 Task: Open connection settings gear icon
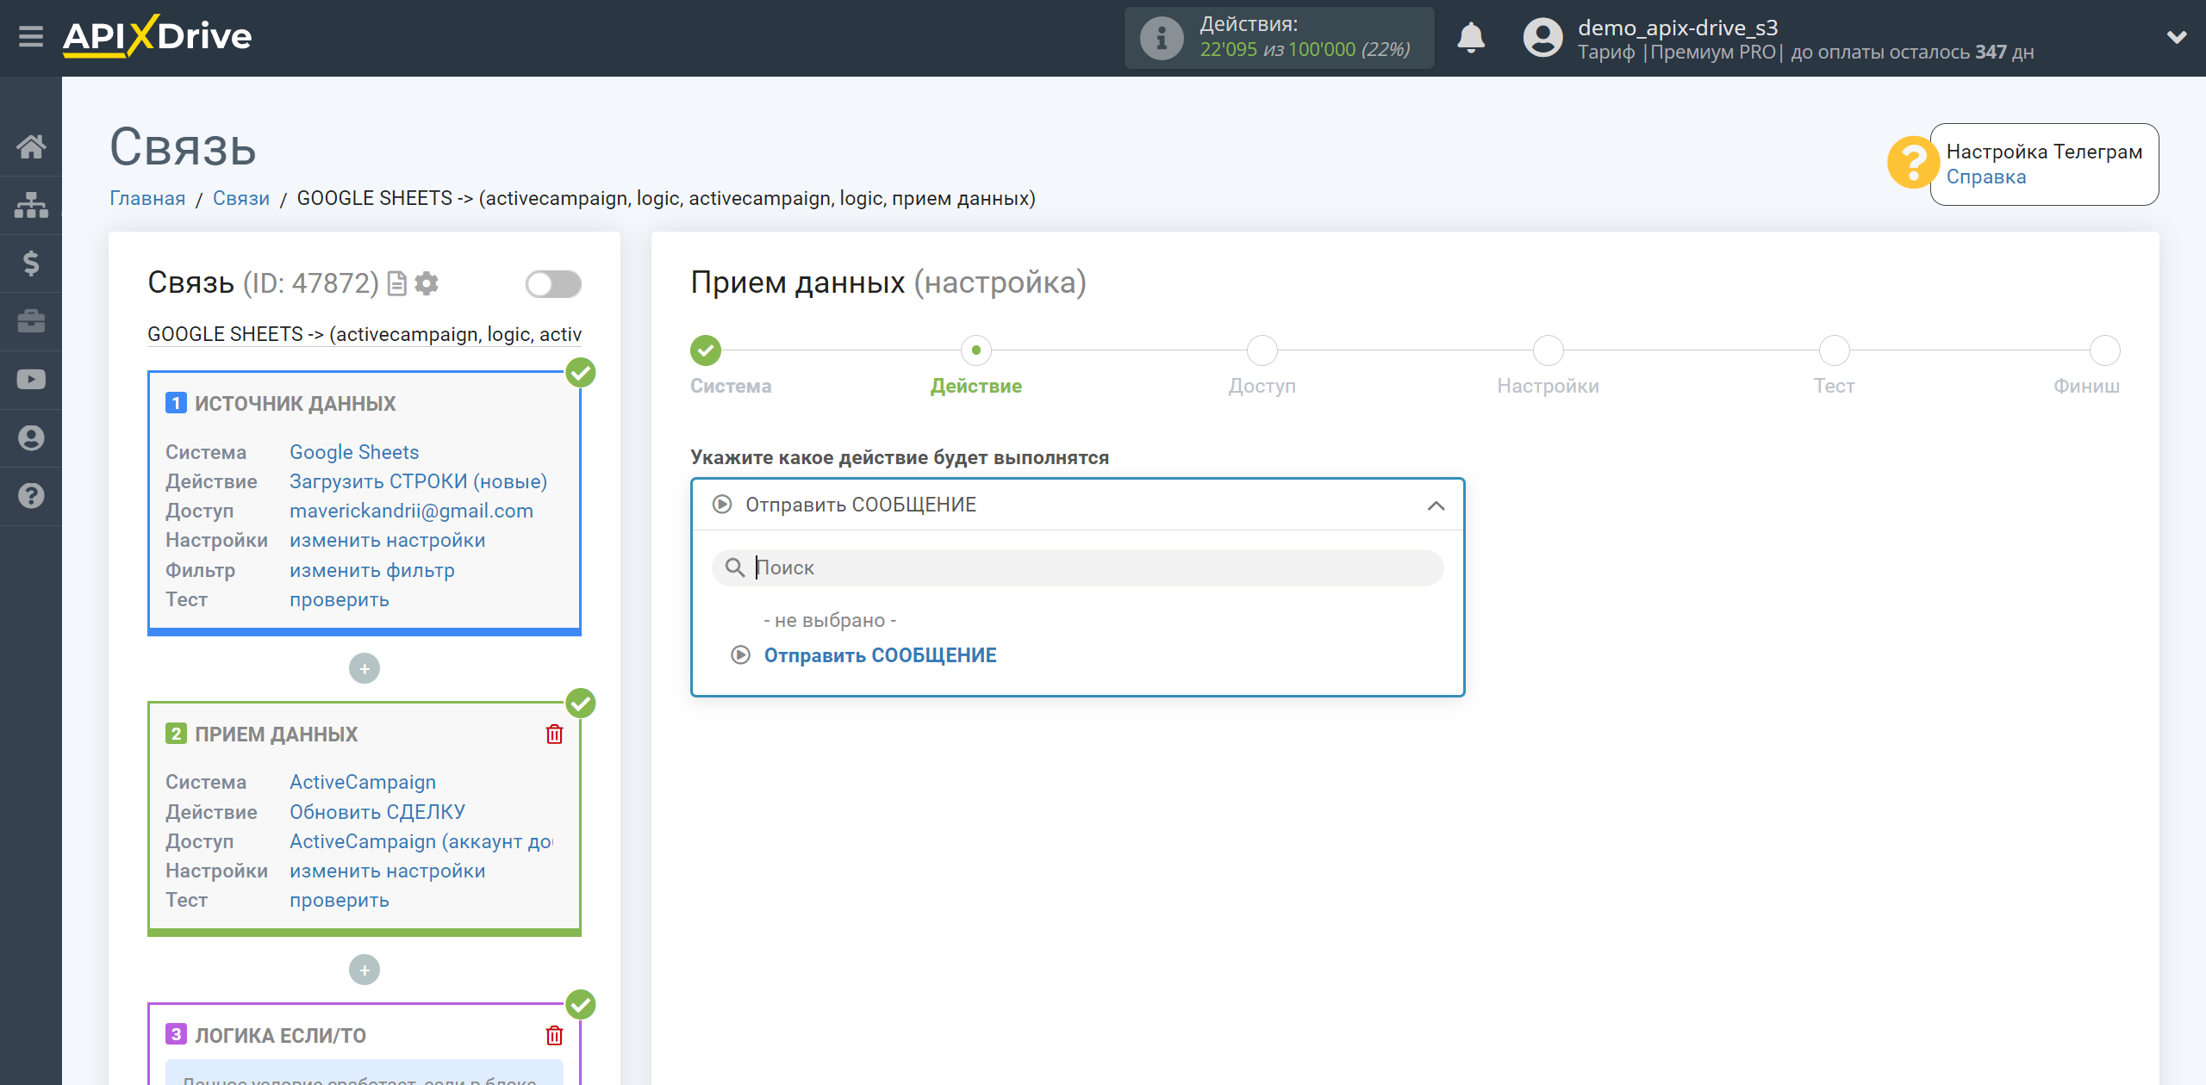point(427,283)
